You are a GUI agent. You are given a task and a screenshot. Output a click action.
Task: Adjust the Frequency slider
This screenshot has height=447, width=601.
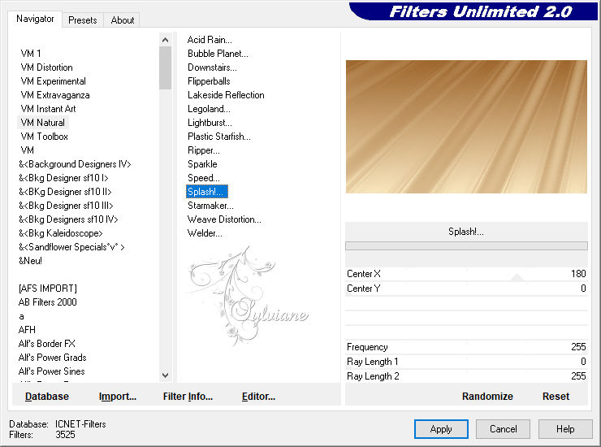[466, 347]
